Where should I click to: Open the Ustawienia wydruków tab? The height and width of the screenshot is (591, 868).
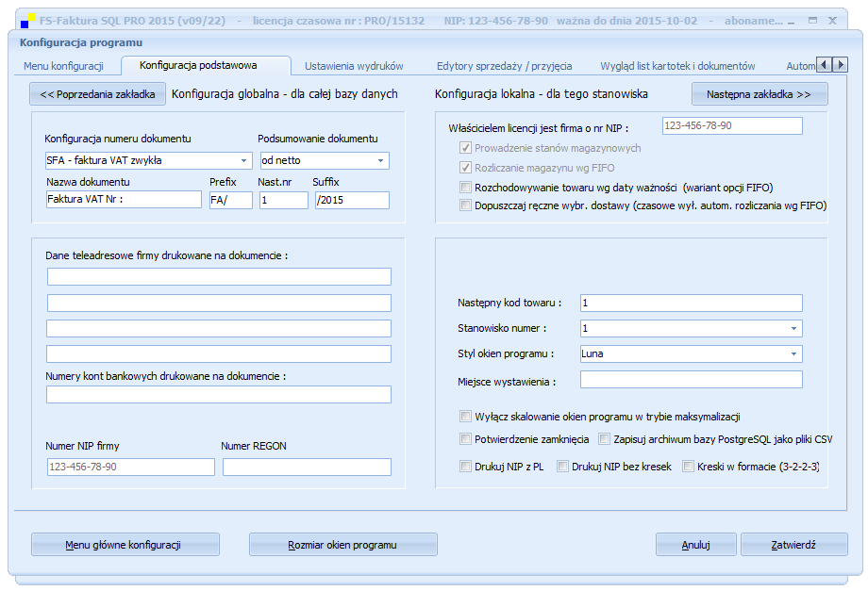tap(355, 66)
